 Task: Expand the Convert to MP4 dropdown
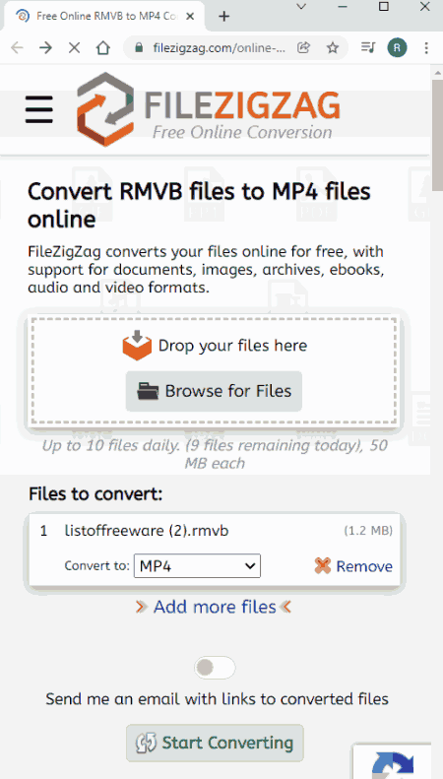coord(197,566)
